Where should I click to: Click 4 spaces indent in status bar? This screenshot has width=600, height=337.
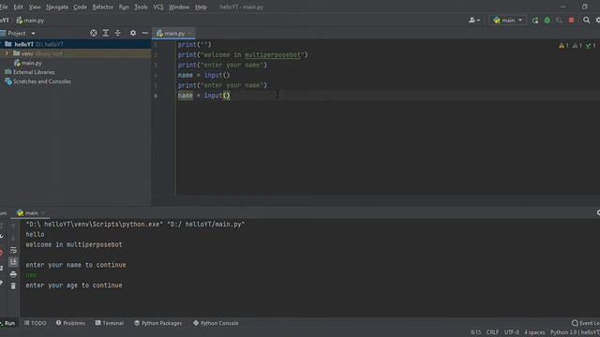click(534, 332)
